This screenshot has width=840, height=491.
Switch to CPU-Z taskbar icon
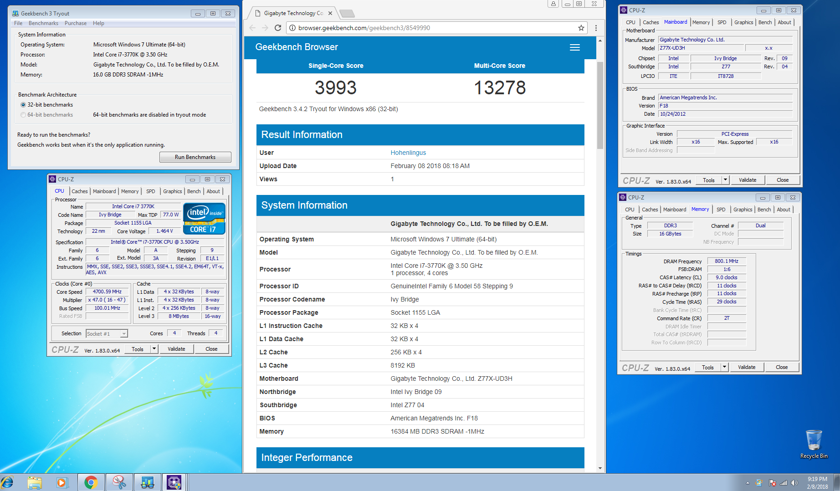click(x=174, y=482)
